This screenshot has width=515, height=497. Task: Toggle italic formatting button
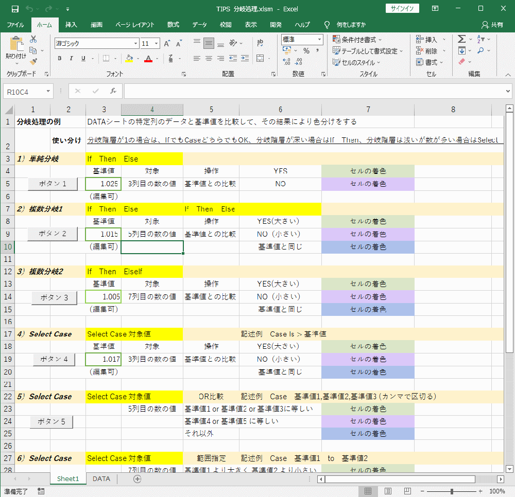point(71,58)
